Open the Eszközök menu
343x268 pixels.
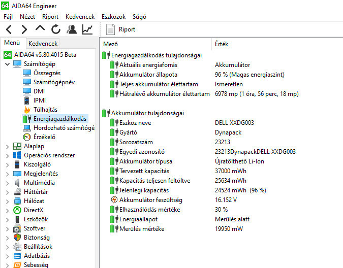click(113, 17)
